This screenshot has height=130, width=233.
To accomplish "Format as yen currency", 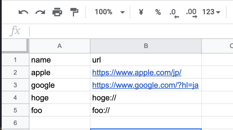I will pos(141,12).
